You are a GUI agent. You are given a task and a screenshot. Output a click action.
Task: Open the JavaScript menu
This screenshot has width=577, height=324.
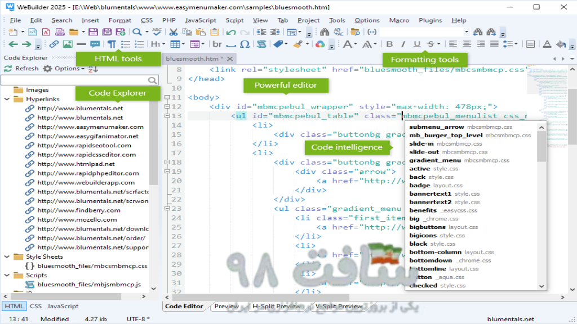click(x=201, y=20)
